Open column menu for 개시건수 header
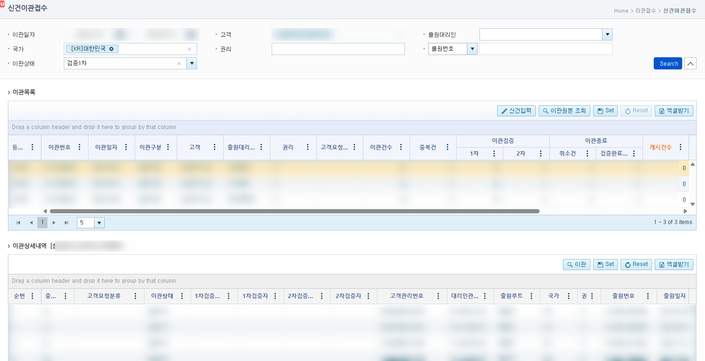The width and height of the screenshot is (705, 361). click(x=680, y=147)
